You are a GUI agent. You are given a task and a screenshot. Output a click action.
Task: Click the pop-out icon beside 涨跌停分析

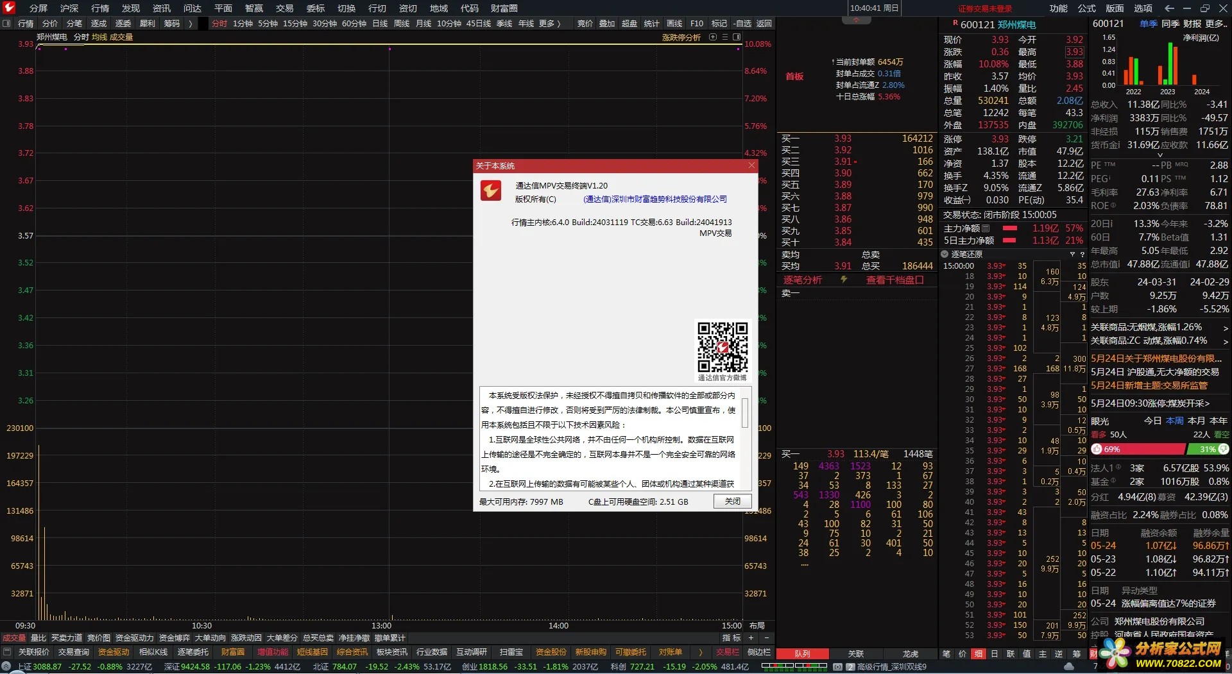pos(713,37)
